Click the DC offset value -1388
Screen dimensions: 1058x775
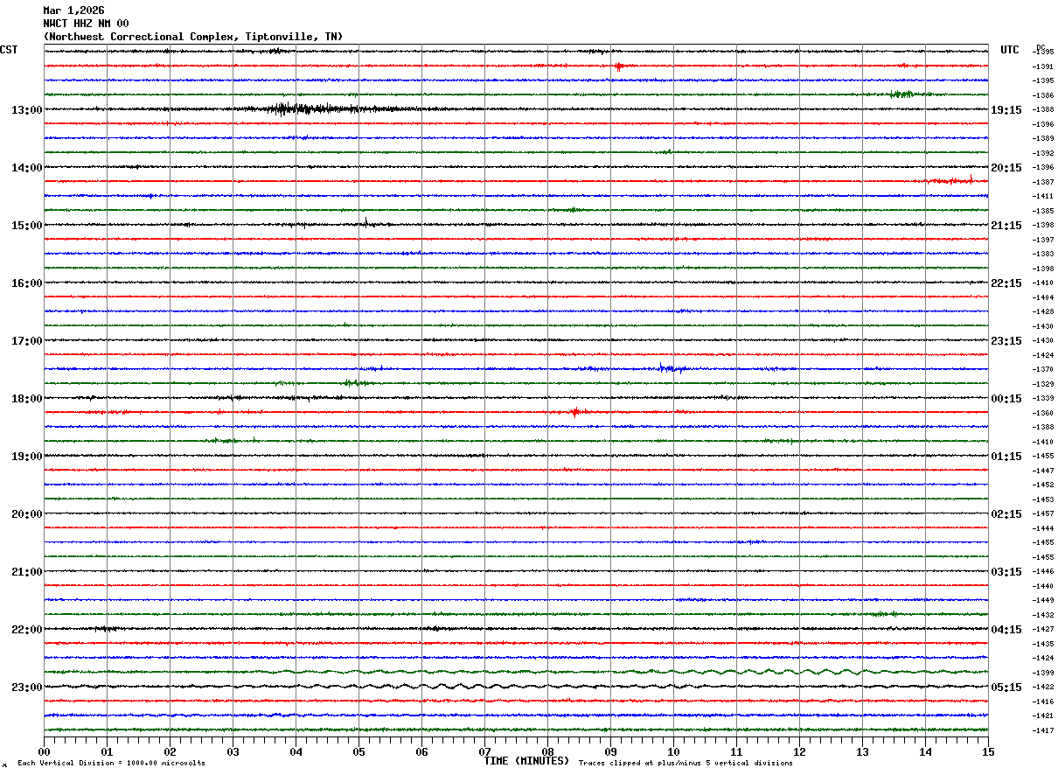tap(1043, 110)
